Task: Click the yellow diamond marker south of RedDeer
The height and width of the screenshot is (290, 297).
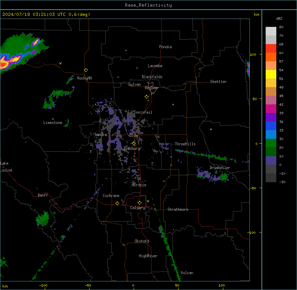Action: [147, 97]
